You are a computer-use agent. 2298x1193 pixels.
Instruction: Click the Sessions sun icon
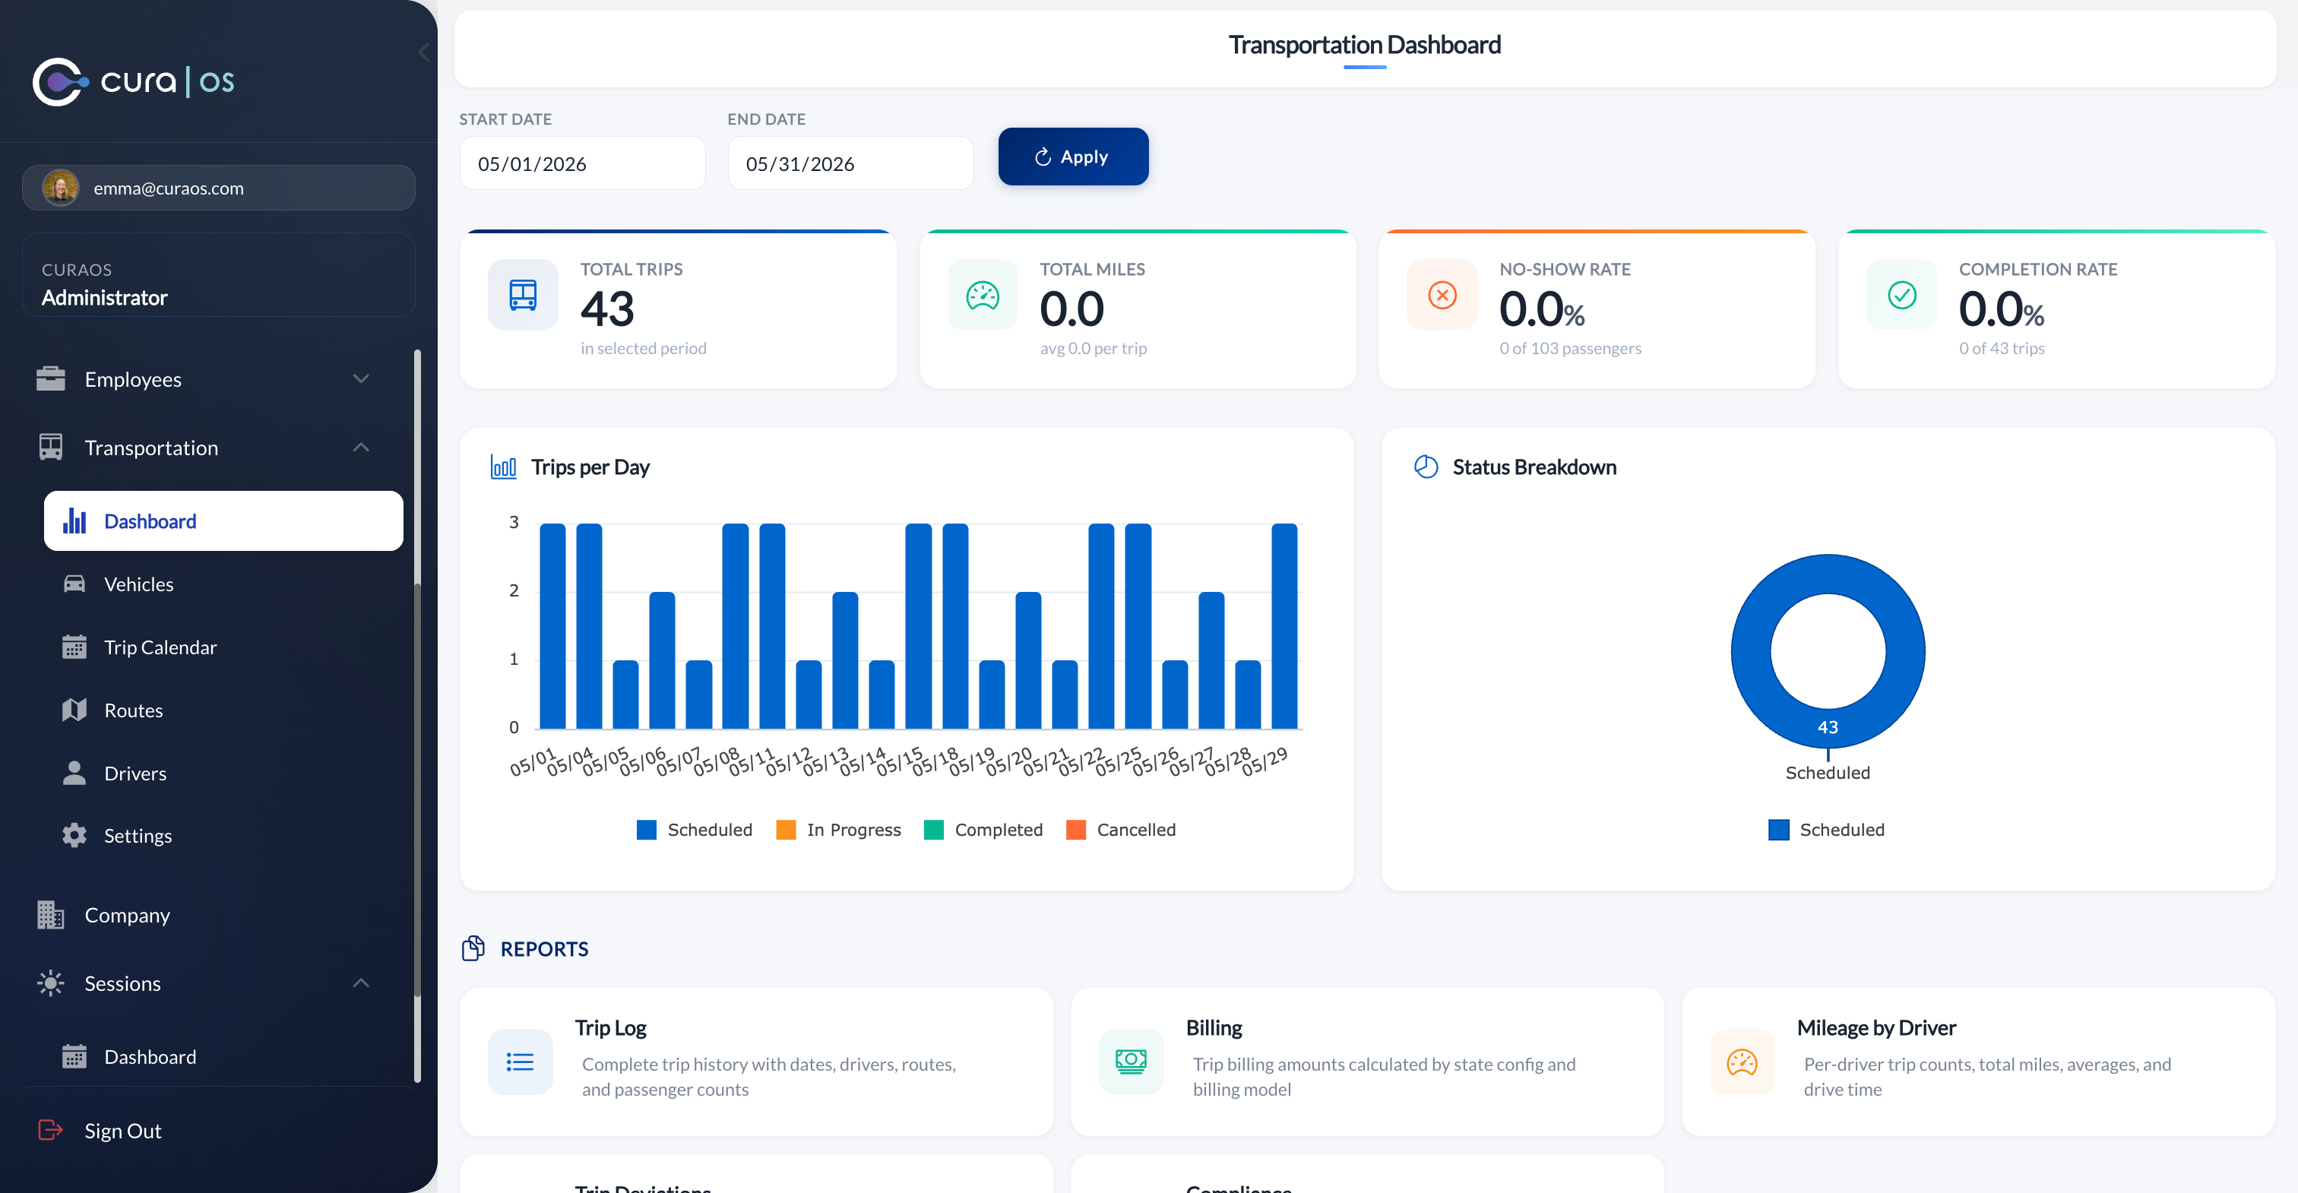(51, 983)
